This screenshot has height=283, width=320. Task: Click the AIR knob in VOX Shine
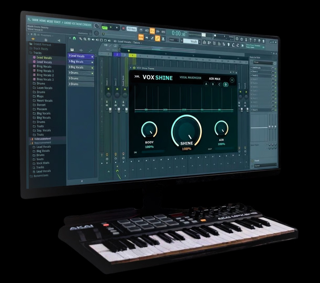pyautogui.click(x=221, y=128)
